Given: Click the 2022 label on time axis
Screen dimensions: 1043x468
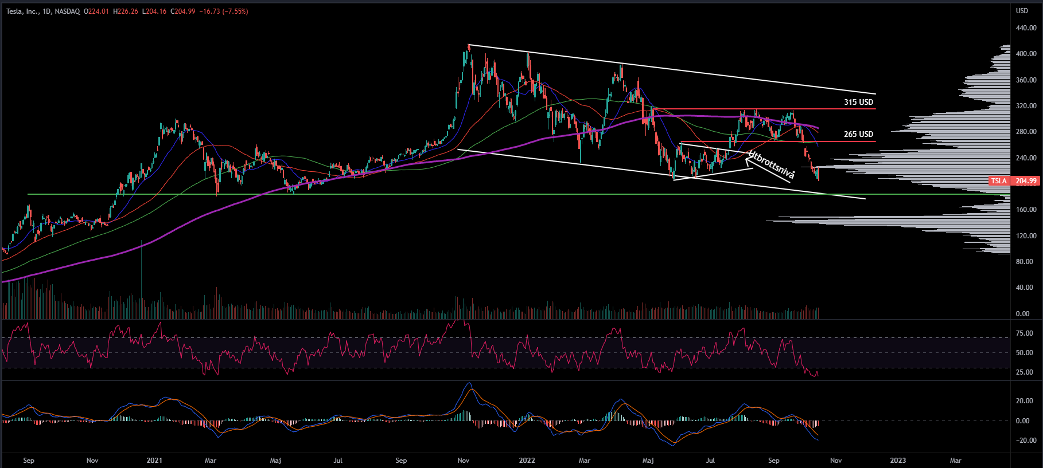Looking at the screenshot, I should click(527, 461).
